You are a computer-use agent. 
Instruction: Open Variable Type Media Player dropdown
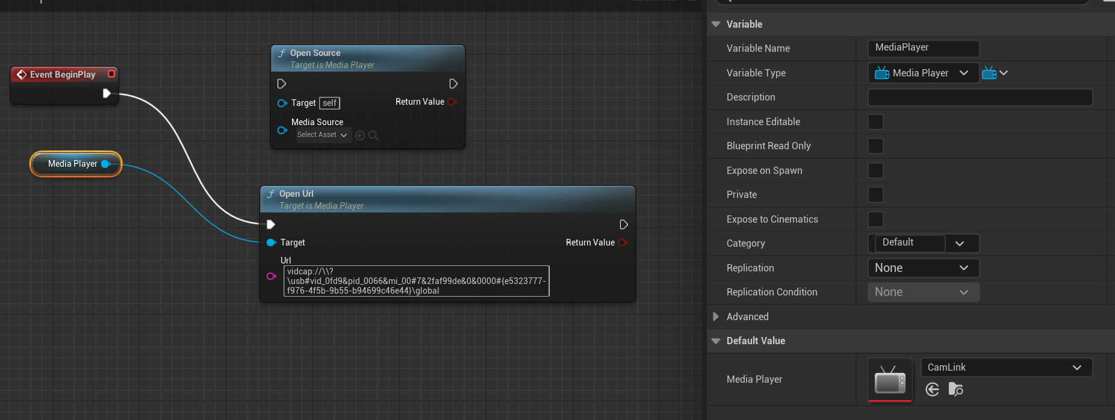pyautogui.click(x=923, y=73)
